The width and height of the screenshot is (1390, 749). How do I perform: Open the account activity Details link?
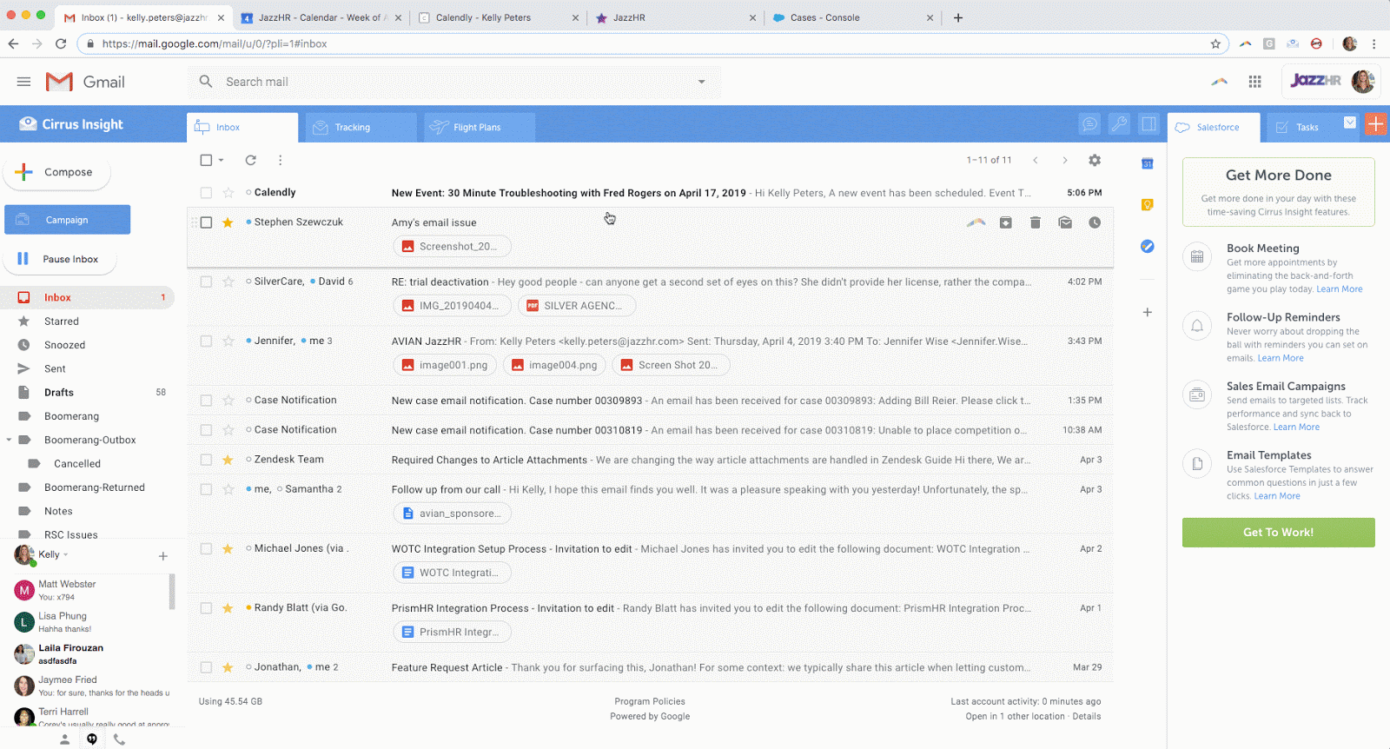(x=1087, y=716)
